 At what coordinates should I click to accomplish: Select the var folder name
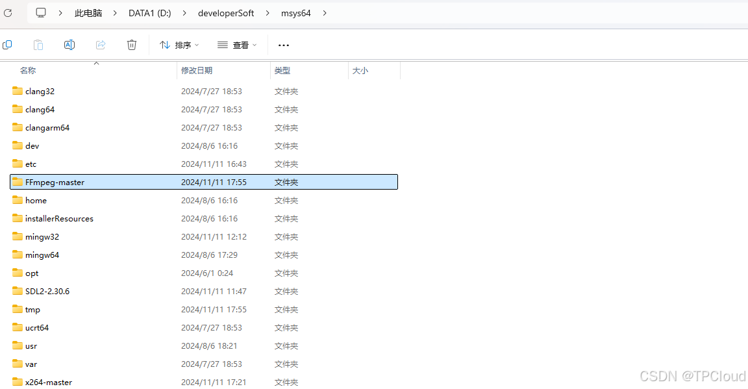tap(31, 364)
